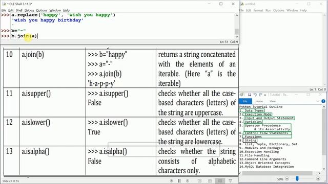This screenshot has width=328, height=184.
Task: Open the Shell menu in IDLE Shell
Action: (x=19, y=10)
